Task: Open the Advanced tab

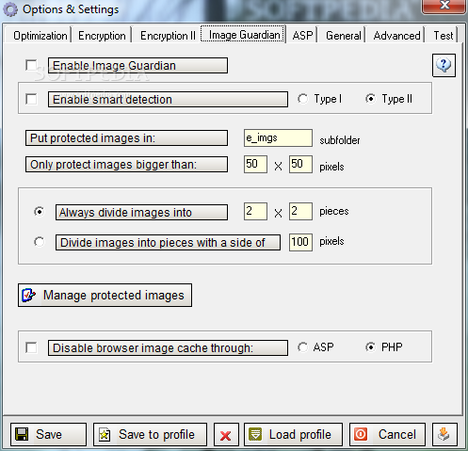Action: pos(396,36)
